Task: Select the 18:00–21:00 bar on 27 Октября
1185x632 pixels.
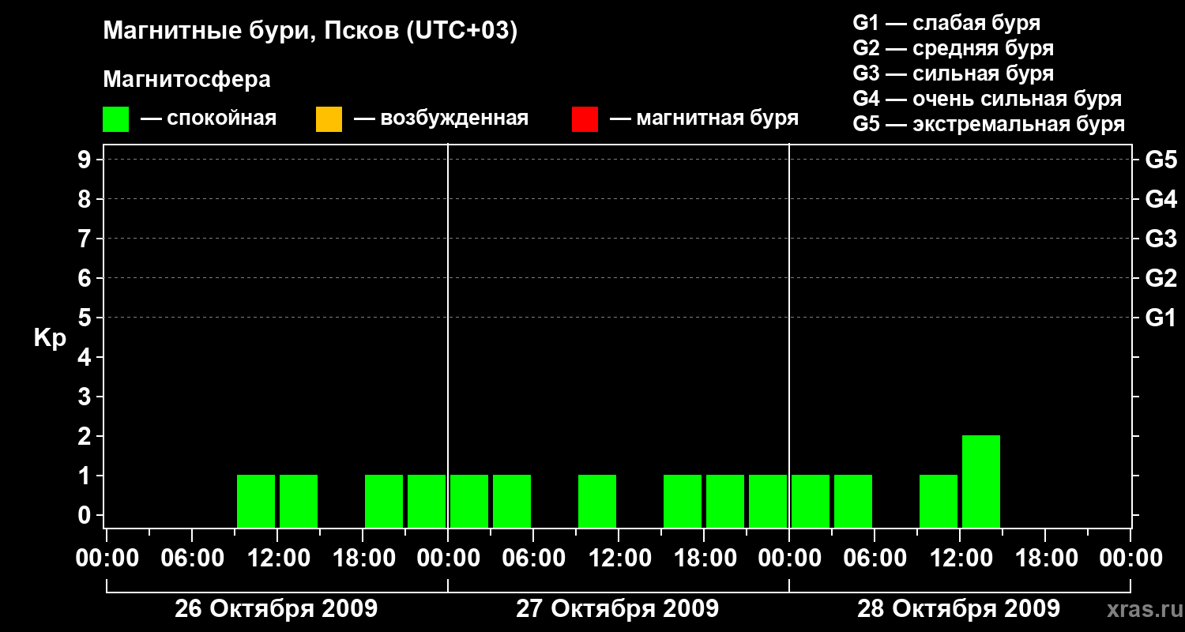Action: (725, 501)
